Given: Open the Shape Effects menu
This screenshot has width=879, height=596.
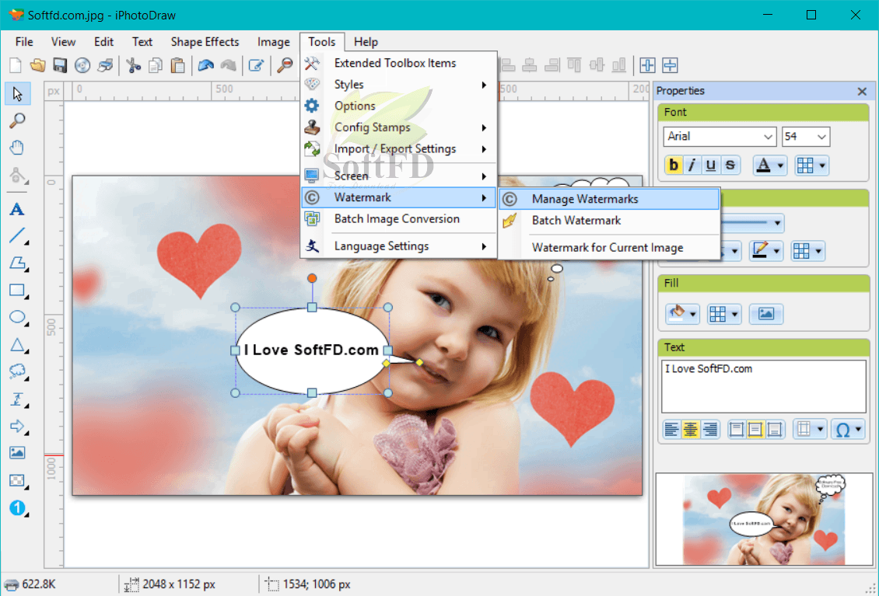Looking at the screenshot, I should (205, 42).
